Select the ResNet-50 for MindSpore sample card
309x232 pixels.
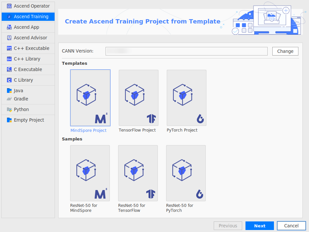coord(90,173)
